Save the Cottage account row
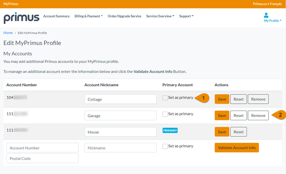Screen dimensions: 286x174 tap(222, 99)
